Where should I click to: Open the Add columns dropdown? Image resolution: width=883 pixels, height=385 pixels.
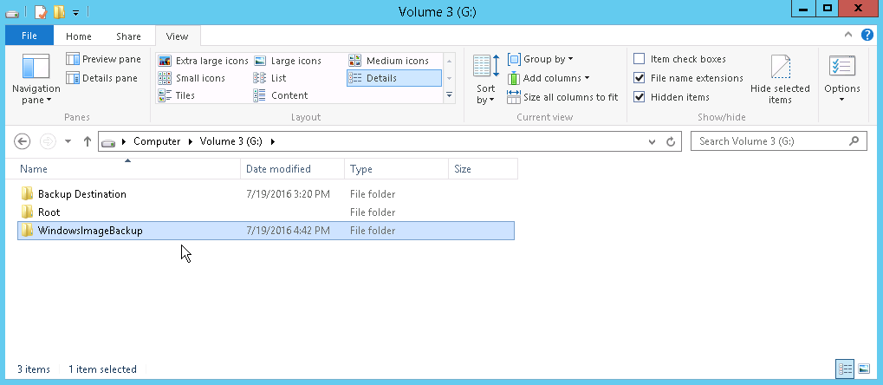549,78
